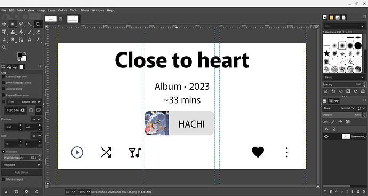Select the star brush thumbnail
The width and height of the screenshot is (368, 196).
(326, 53)
